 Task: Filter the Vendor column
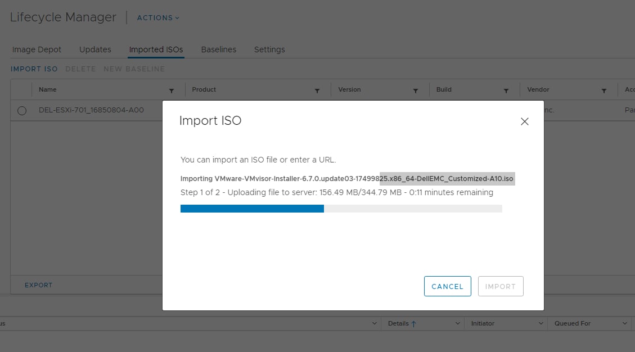[x=604, y=91]
